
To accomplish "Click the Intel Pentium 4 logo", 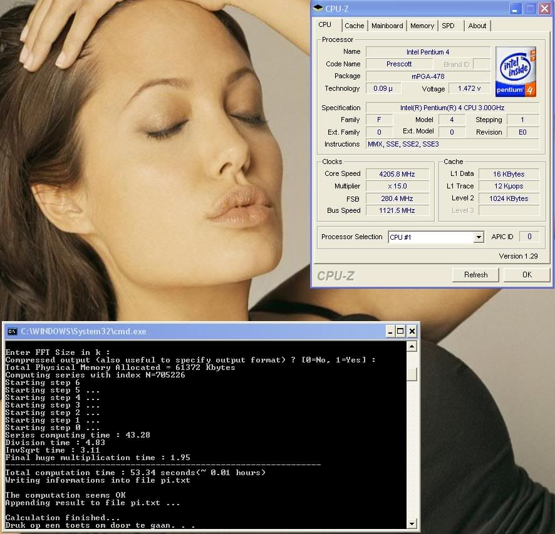I will tap(516, 71).
